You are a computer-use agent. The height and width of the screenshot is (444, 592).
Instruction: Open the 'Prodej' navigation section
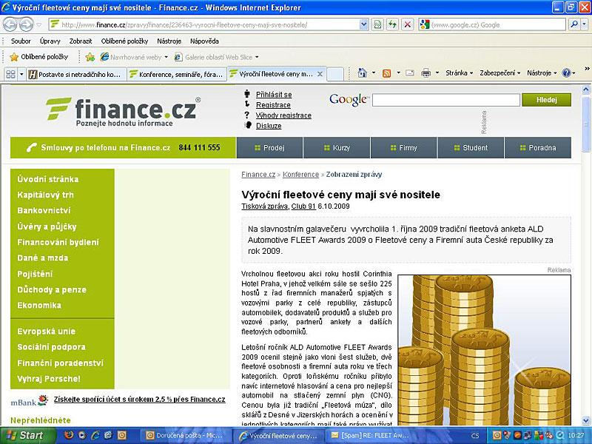coord(269,147)
